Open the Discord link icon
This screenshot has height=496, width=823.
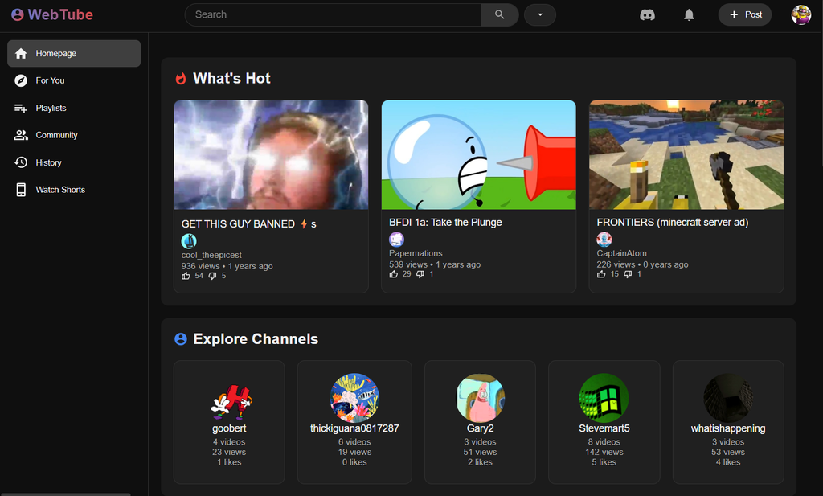(x=647, y=14)
